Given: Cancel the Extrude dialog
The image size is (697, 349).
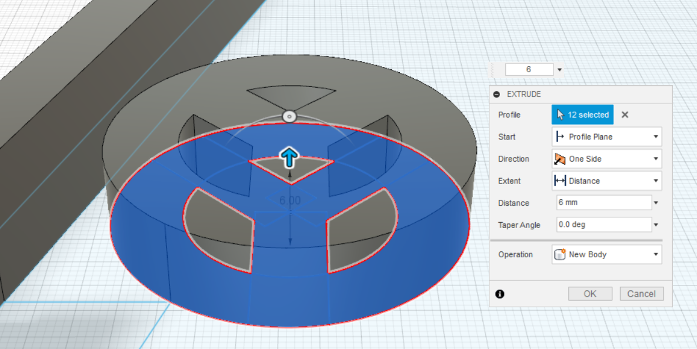Looking at the screenshot, I should coord(642,294).
